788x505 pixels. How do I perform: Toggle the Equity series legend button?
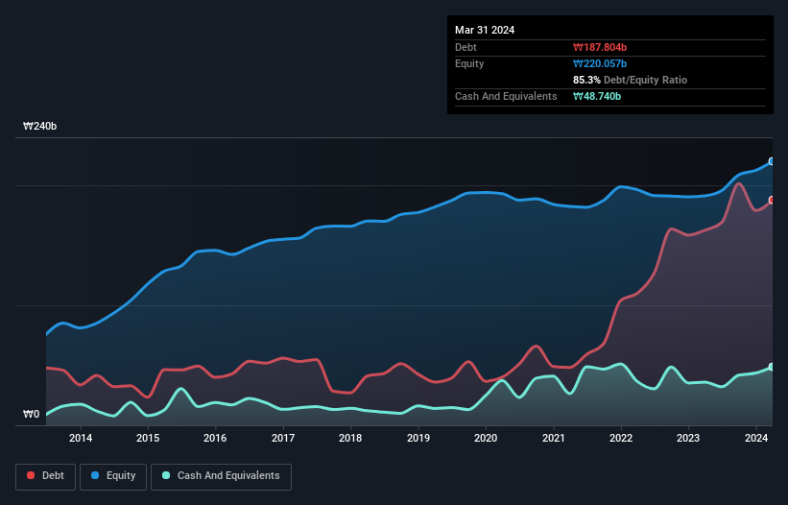[x=113, y=476]
